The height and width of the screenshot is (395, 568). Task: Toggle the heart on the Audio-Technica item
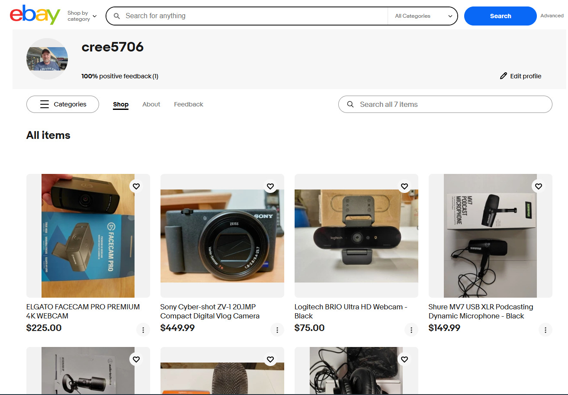pyautogui.click(x=136, y=360)
